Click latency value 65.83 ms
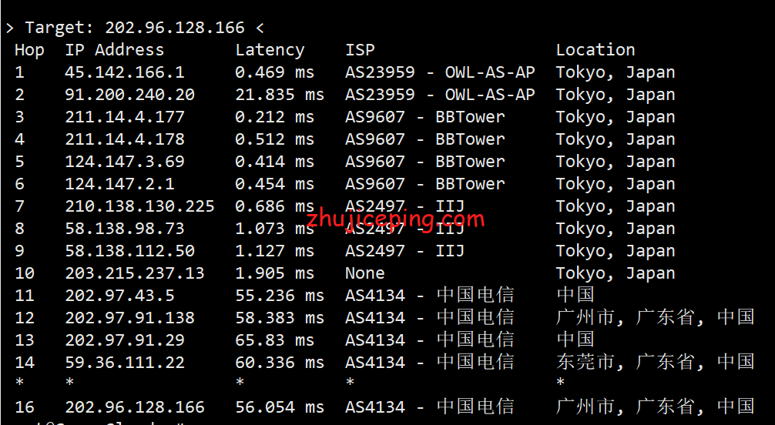 [274, 340]
